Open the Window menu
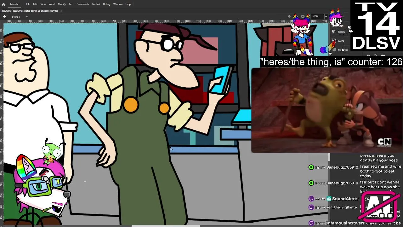This screenshot has height=227, width=403. tap(118, 4)
